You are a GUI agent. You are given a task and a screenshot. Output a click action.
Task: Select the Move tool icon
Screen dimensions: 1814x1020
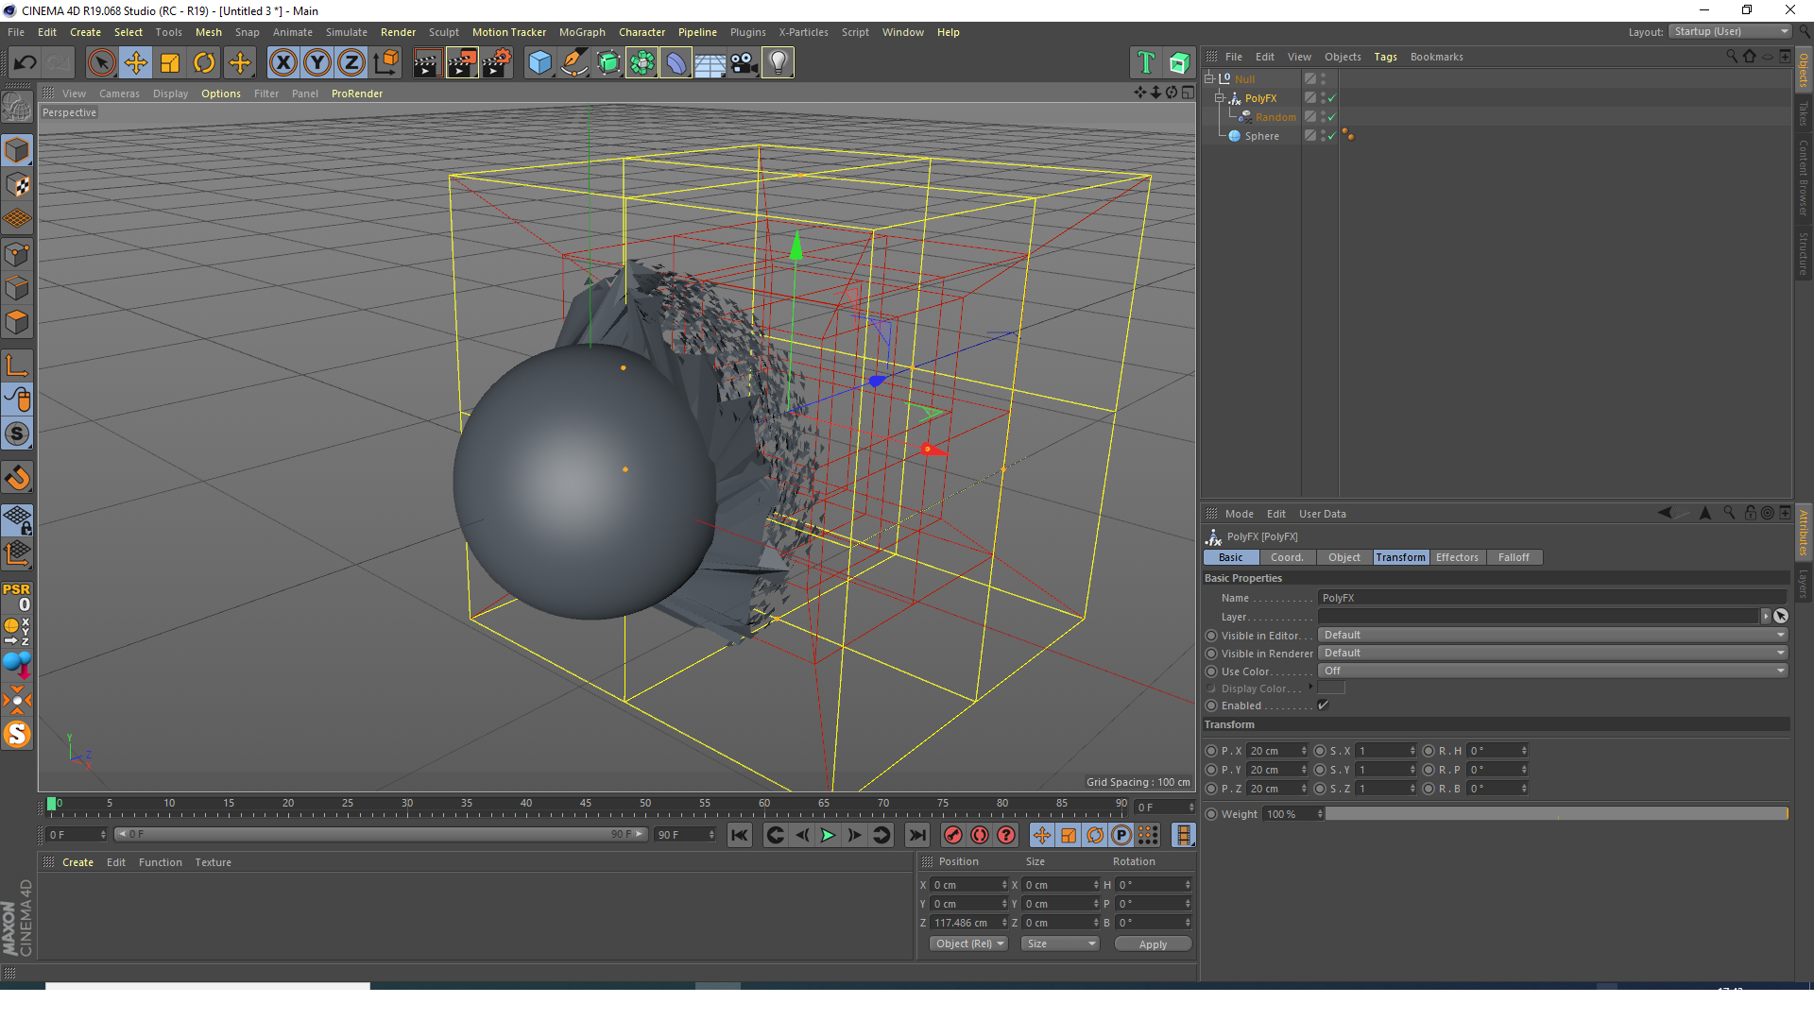click(x=136, y=63)
